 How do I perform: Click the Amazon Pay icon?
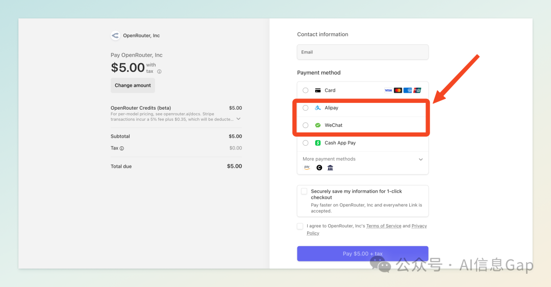pyautogui.click(x=307, y=168)
